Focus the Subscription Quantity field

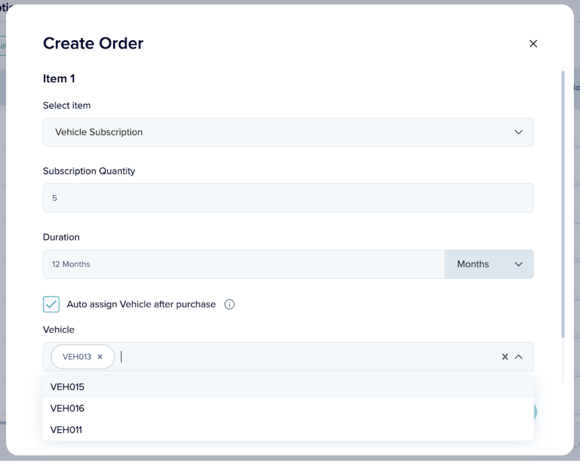coord(288,198)
